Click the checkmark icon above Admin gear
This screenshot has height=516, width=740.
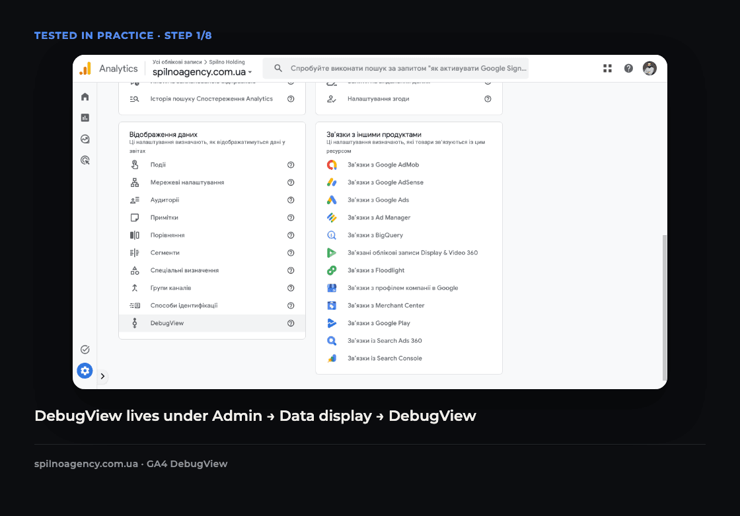(85, 350)
